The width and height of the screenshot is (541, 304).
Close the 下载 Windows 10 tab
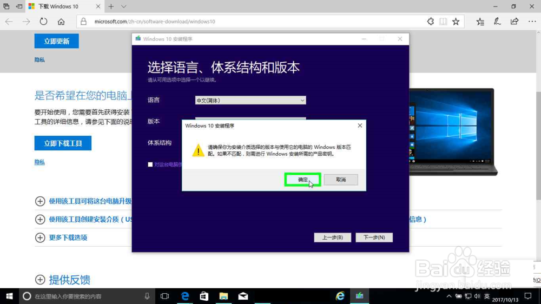point(98,6)
